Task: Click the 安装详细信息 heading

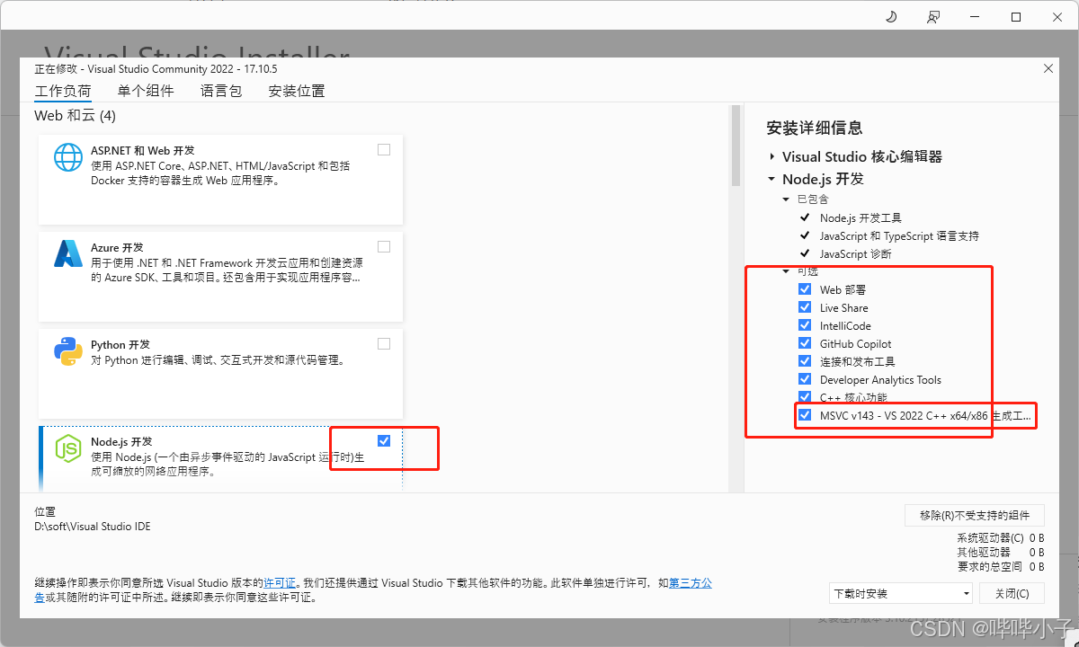Action: pos(815,128)
